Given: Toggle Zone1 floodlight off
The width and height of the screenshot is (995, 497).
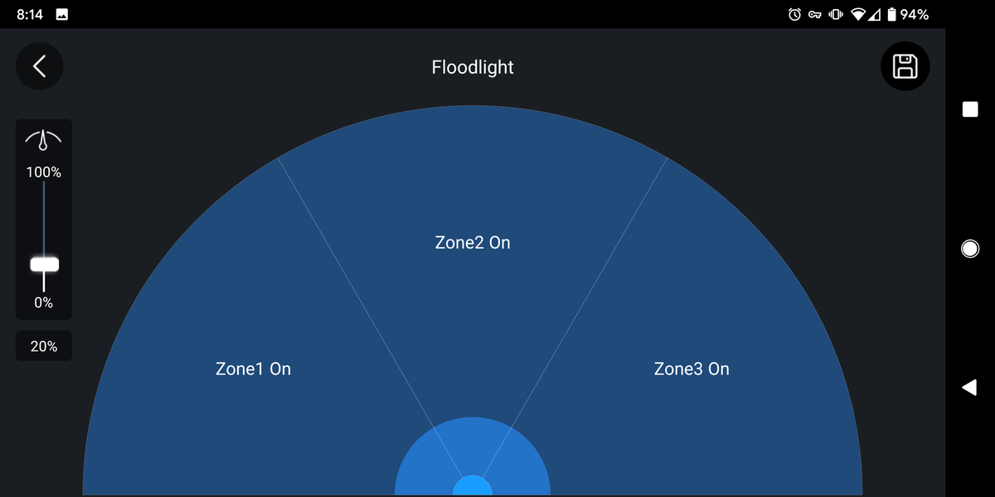Looking at the screenshot, I should point(253,369).
